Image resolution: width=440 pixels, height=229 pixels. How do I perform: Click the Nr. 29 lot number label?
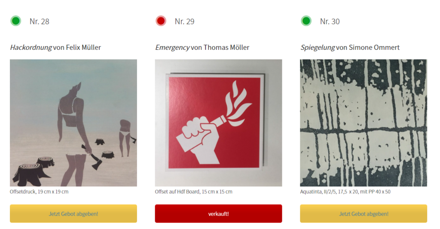tap(184, 21)
